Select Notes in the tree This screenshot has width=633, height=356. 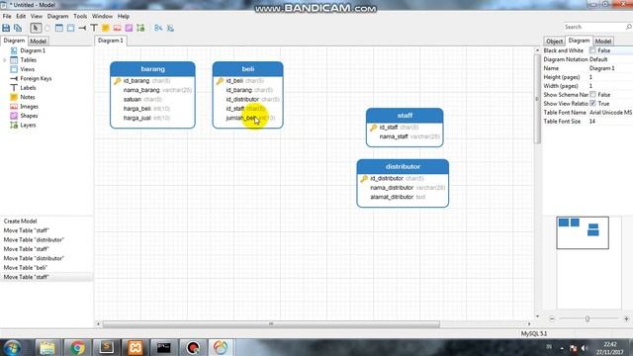[x=28, y=97]
